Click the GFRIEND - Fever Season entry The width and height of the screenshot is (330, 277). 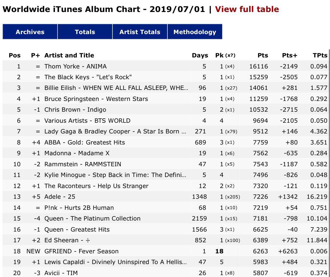81,251
